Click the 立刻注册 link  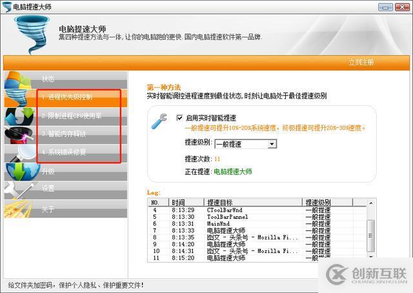pyautogui.click(x=361, y=63)
